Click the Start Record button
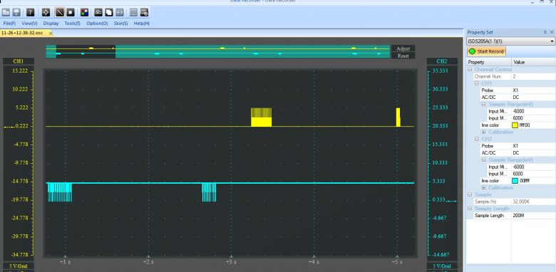This screenshot has height=272, width=556. (x=486, y=52)
